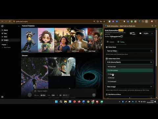Select the Image mode chip in the prompt bar
The width and height of the screenshot is (158, 119).
(37, 95)
